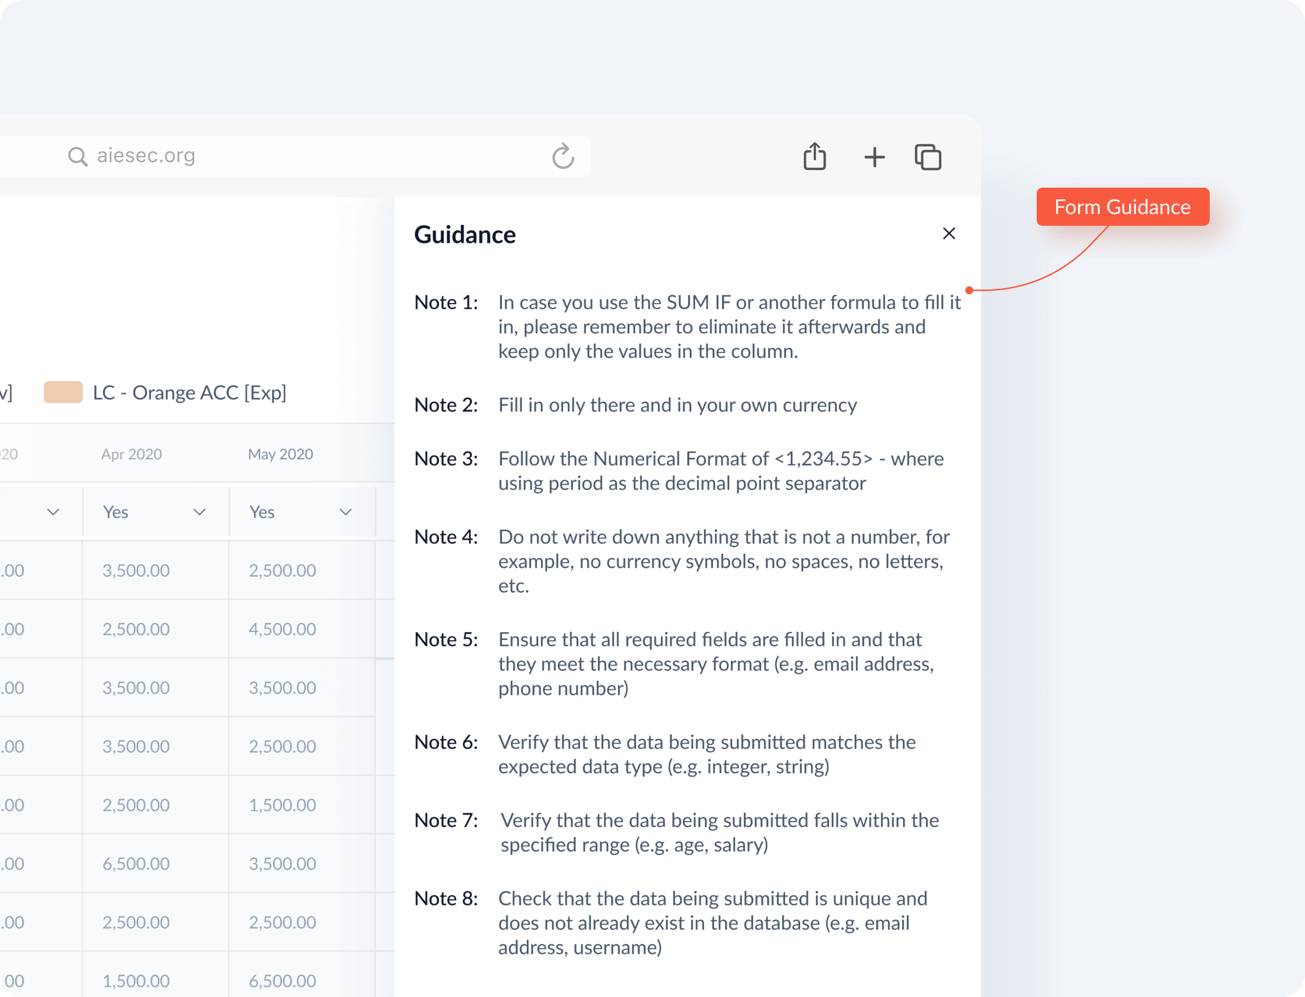1305x997 pixels.
Task: Click the Numerical Format <1,234.55> note text
Action: pyautogui.click(x=720, y=471)
